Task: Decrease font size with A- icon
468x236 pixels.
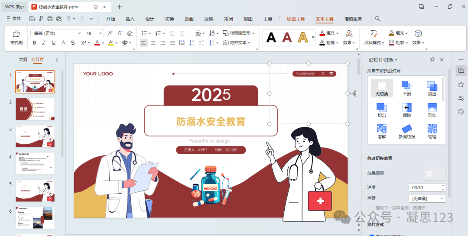Action: (x=120, y=33)
